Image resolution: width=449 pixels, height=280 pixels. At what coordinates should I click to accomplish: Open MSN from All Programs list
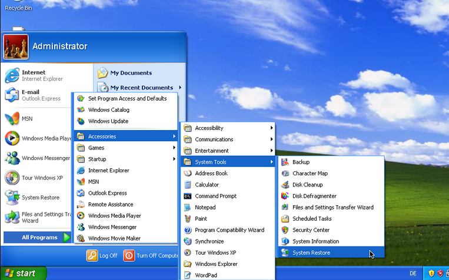[x=126, y=182]
